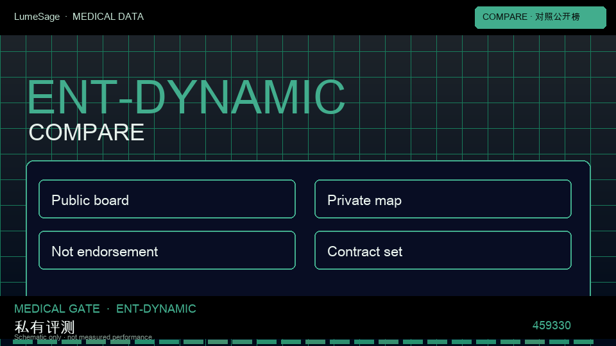Viewport: 616px width, 346px height.
Task: Click empty area below cards inside panel
Action: tap(309, 283)
